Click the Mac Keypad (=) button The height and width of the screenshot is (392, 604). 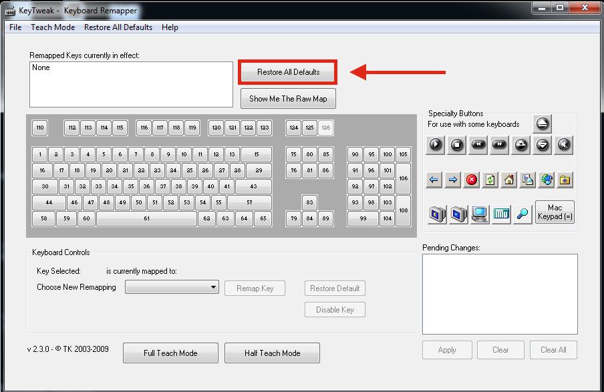[x=555, y=212]
